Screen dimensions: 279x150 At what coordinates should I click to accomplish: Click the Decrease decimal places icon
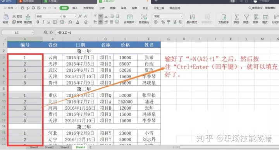click(180, 22)
